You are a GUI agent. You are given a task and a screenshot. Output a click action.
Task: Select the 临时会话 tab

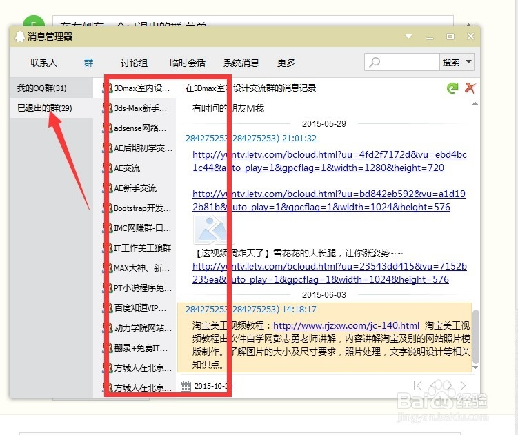click(x=188, y=63)
